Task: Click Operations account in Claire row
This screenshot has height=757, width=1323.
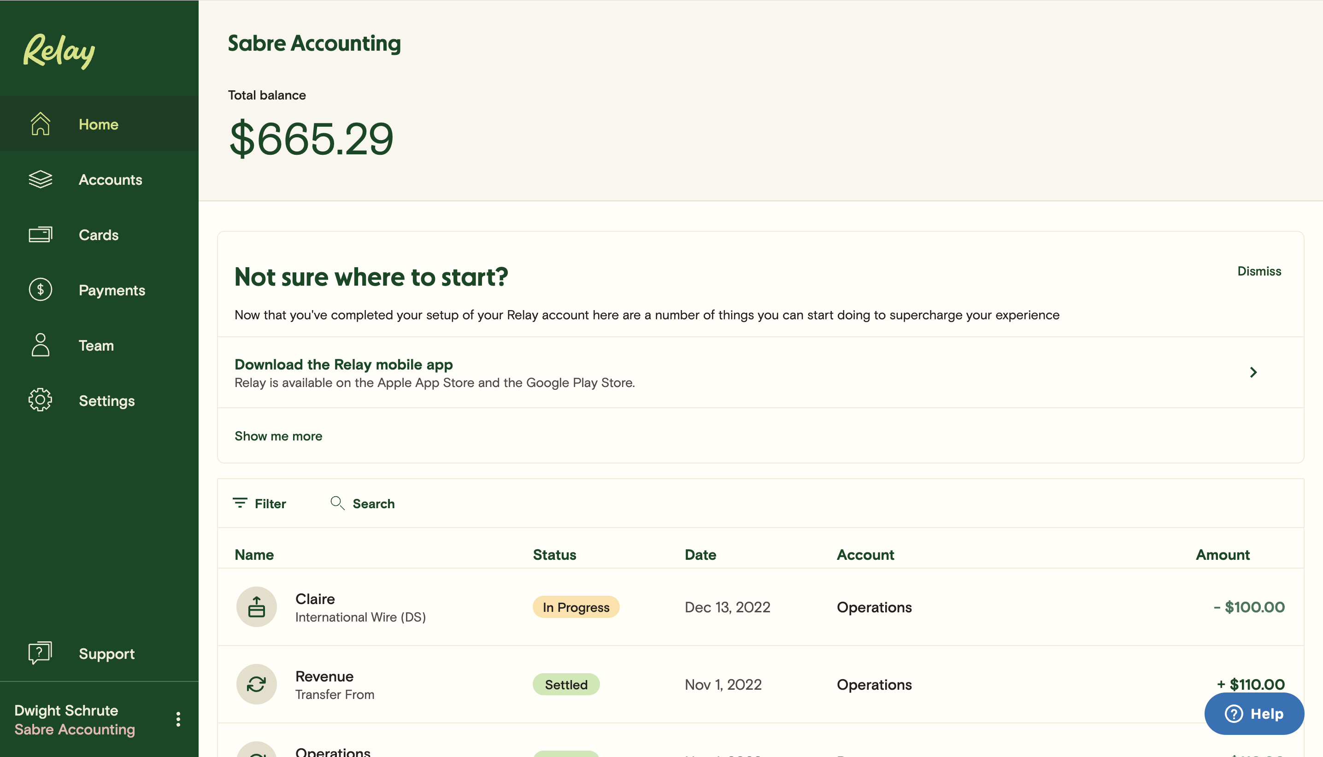Action: click(x=874, y=607)
